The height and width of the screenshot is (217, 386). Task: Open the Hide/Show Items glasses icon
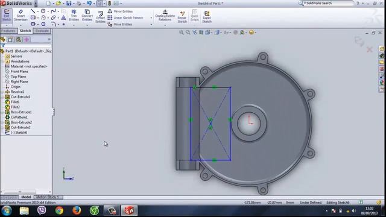pyautogui.click(x=226, y=32)
